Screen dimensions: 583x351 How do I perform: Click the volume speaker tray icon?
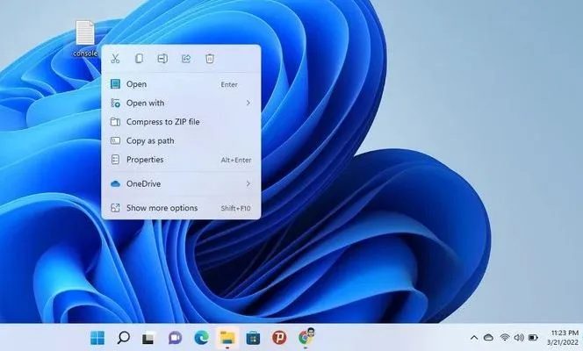tap(519, 338)
